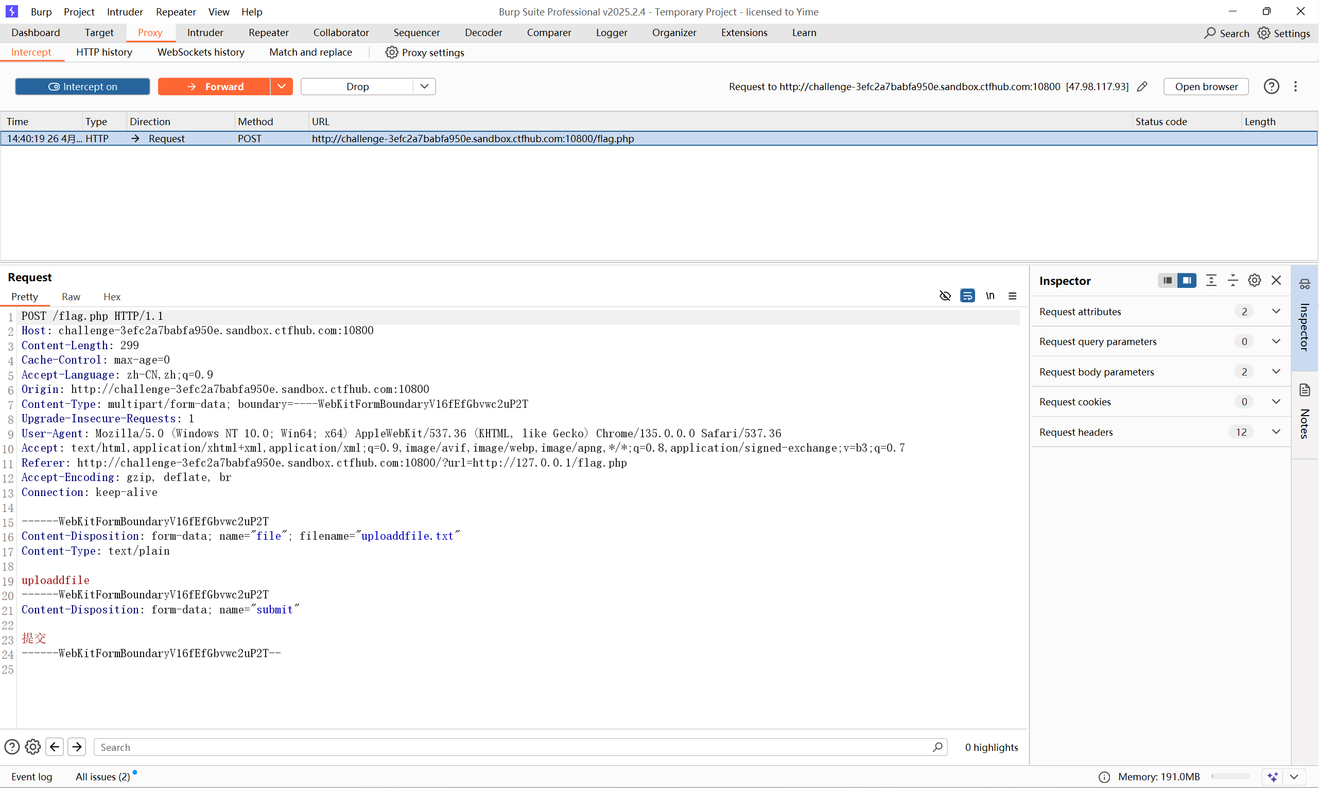This screenshot has height=788, width=1319.
Task: Switch Inspector to left-docked layout icon
Action: [x=1167, y=280]
